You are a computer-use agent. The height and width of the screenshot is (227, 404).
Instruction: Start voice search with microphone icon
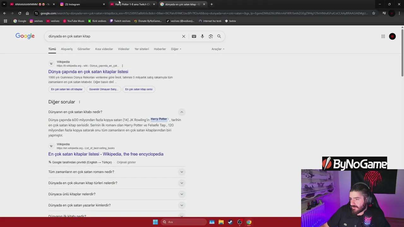pyautogui.click(x=202, y=36)
